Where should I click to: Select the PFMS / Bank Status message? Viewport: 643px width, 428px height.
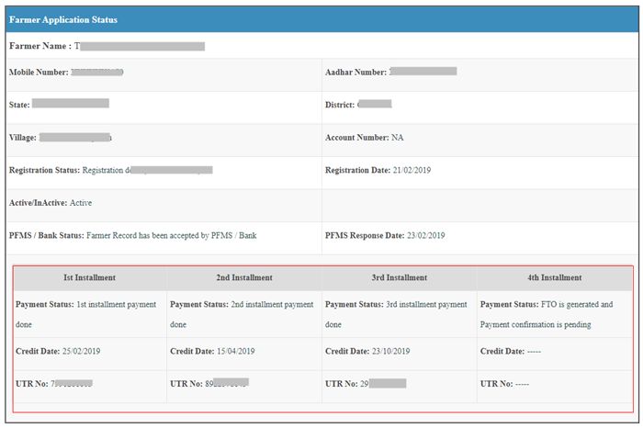(172, 236)
